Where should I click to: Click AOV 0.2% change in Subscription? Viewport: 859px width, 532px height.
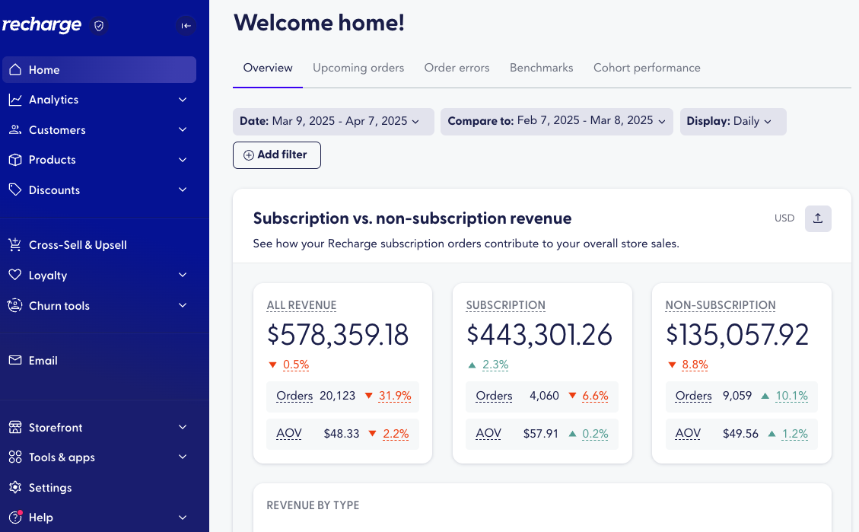(595, 434)
